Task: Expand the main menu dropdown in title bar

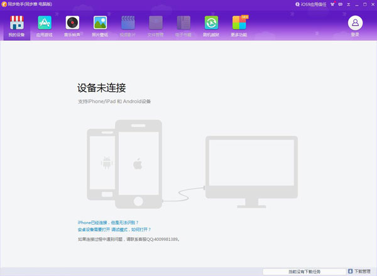Action: coord(348,4)
